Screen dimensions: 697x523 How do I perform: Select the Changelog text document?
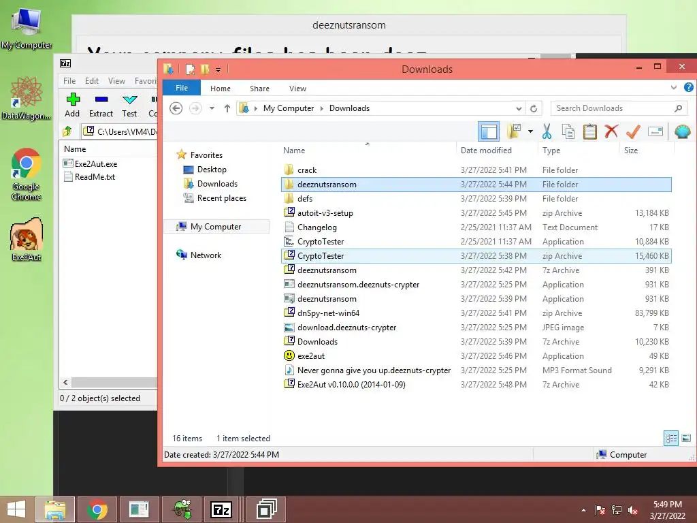476,227
